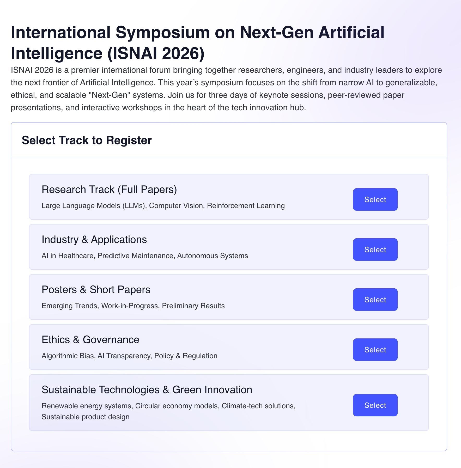
Task: Pick Select for Sustainable Technologies & Green Innovation
Action: point(375,405)
